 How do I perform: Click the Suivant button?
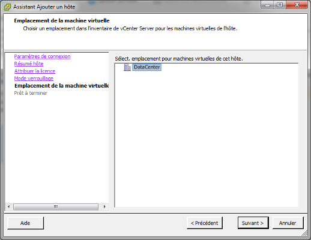point(253,223)
